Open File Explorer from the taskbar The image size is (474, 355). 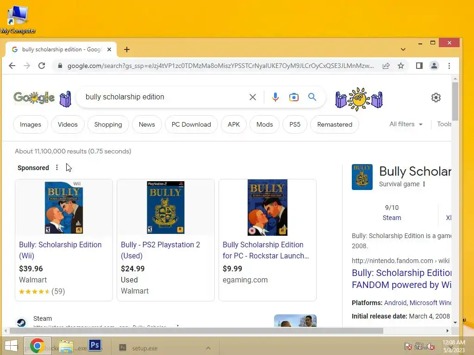[x=66, y=346]
